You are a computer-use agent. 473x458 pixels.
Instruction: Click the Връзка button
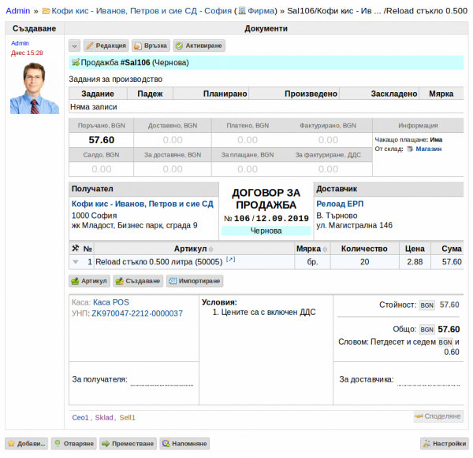coord(151,46)
